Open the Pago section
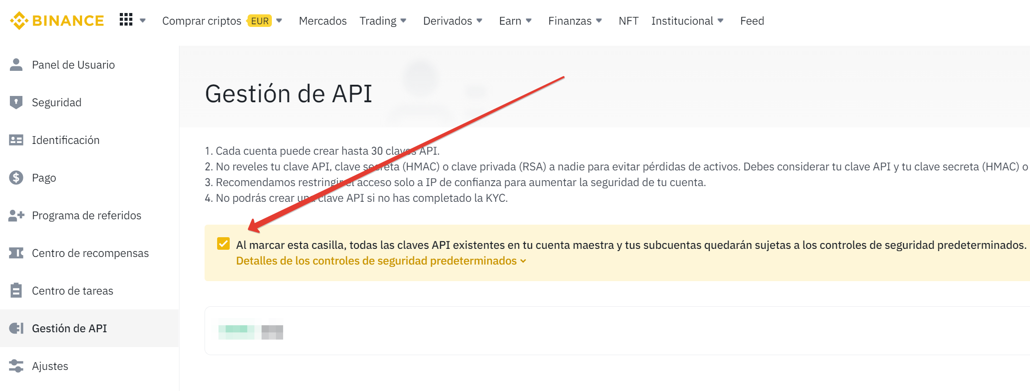 click(44, 178)
